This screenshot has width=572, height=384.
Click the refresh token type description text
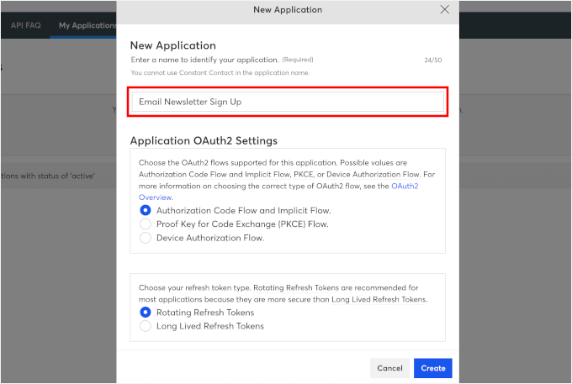tap(282, 293)
